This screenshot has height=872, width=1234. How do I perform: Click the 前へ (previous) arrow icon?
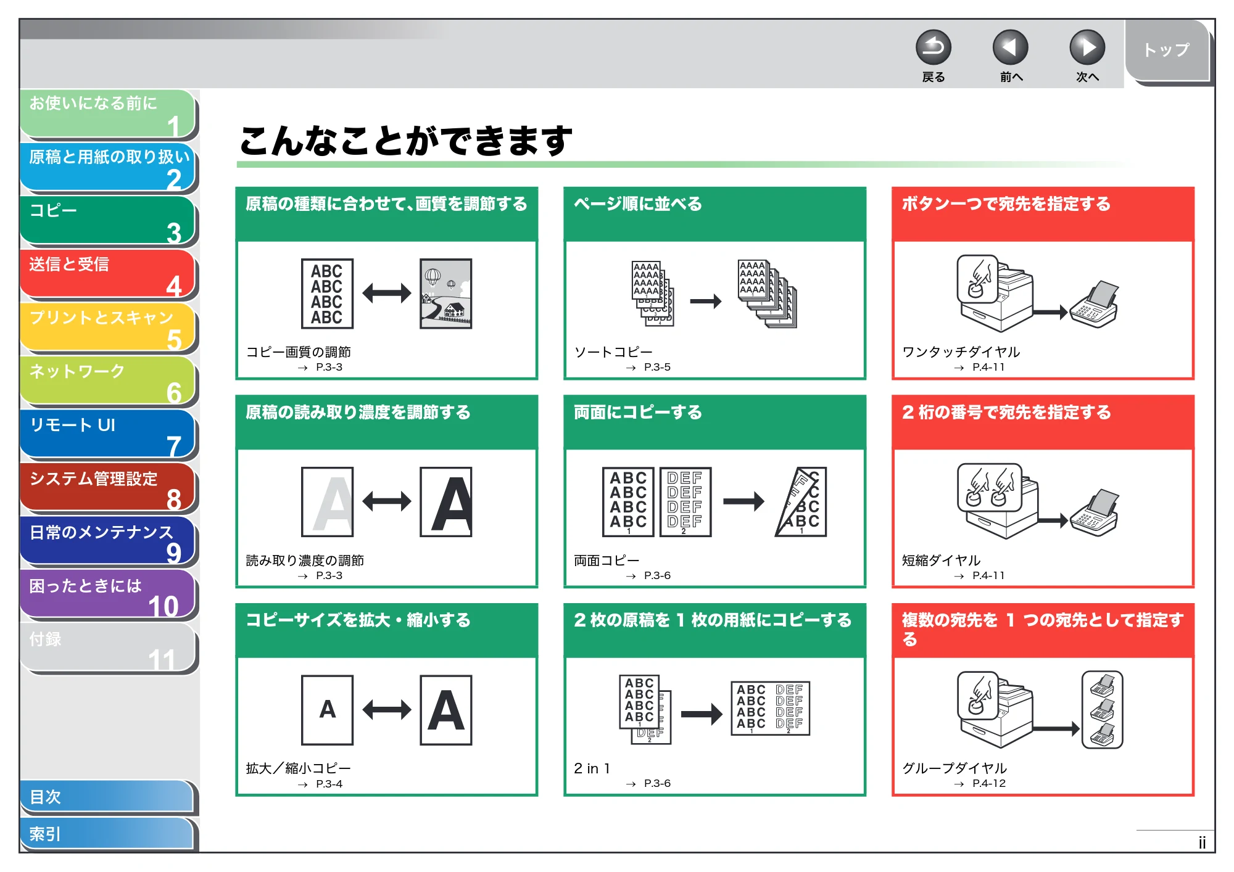1010,47
